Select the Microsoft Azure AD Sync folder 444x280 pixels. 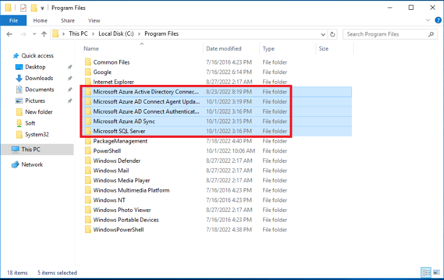(217, 121)
